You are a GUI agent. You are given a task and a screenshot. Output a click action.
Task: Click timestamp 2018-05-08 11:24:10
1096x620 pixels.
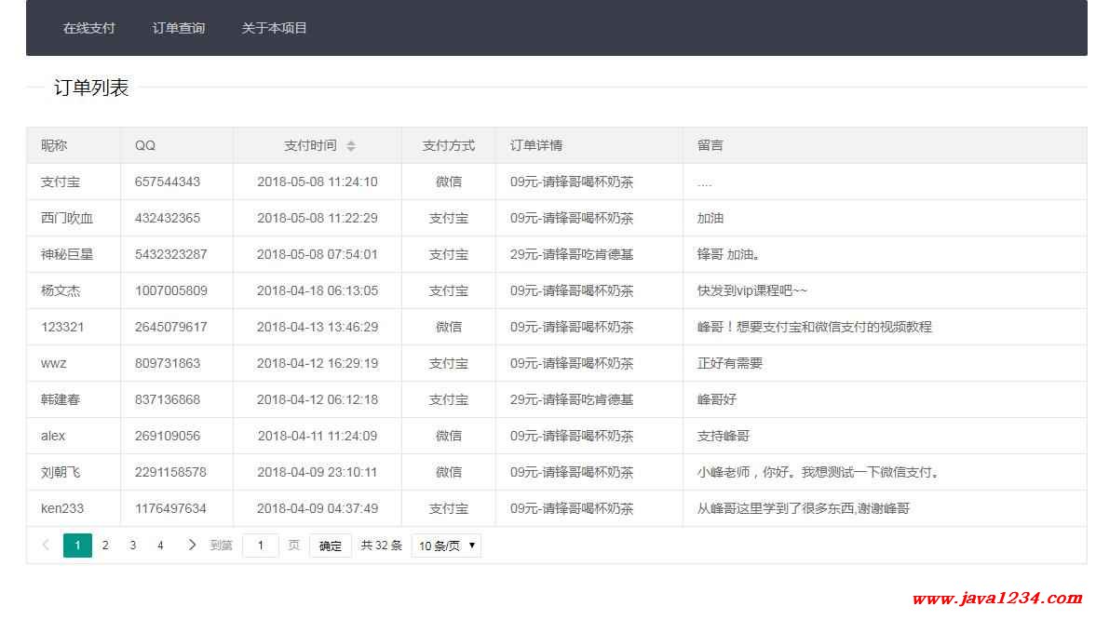coord(318,182)
